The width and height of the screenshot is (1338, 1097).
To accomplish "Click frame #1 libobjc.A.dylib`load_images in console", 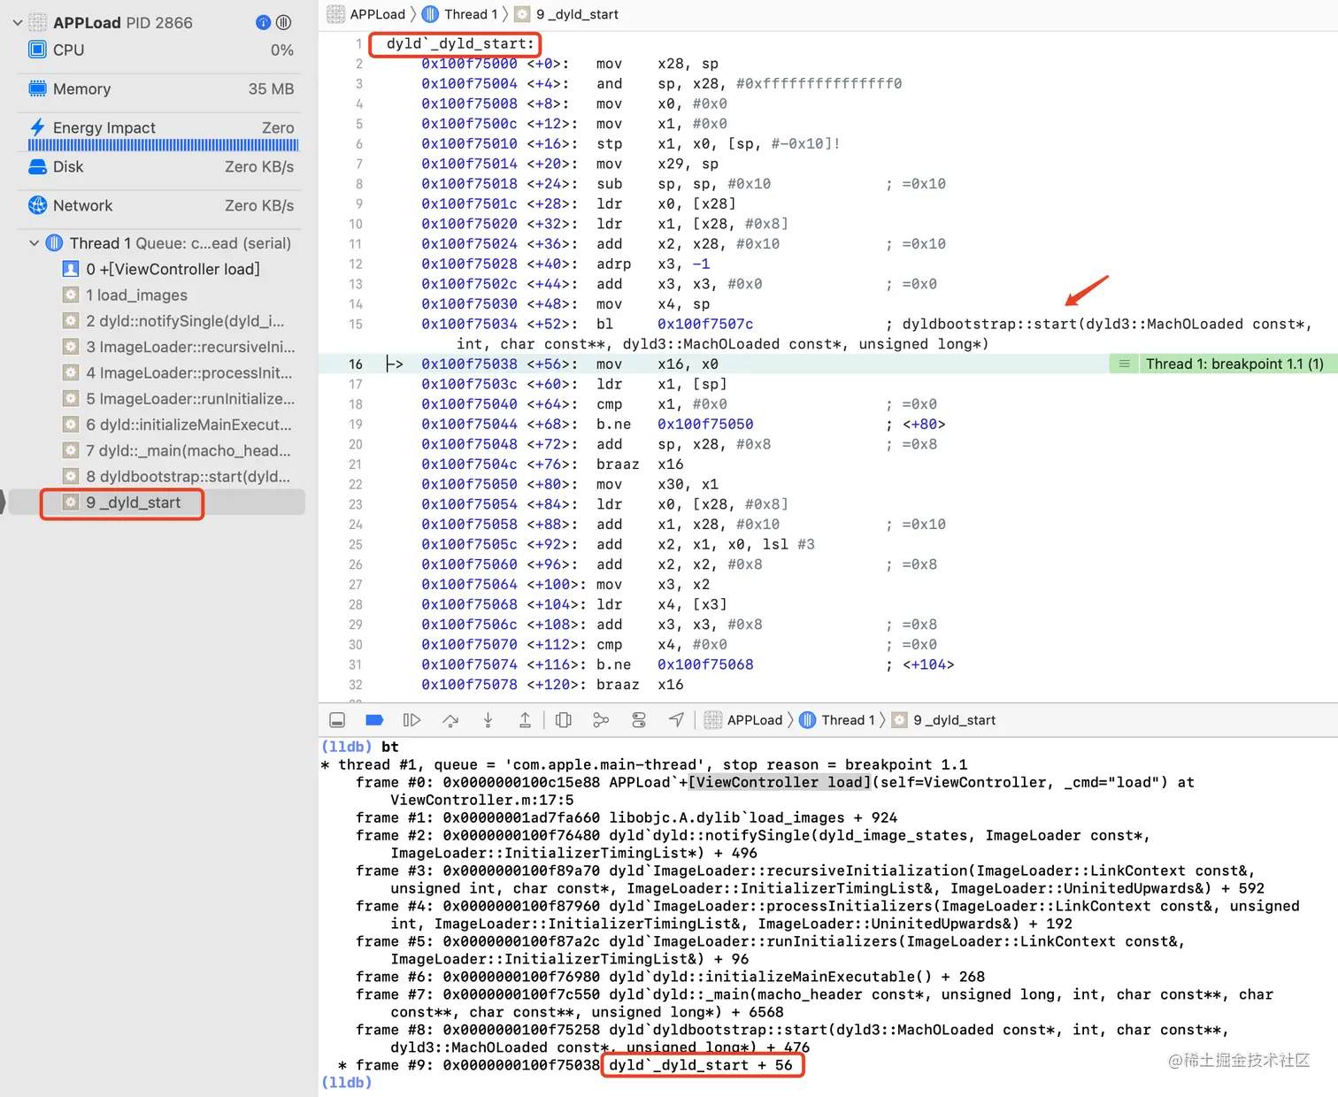I will click(x=627, y=817).
